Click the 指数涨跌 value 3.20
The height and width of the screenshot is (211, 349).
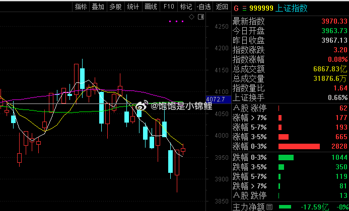pos(340,50)
